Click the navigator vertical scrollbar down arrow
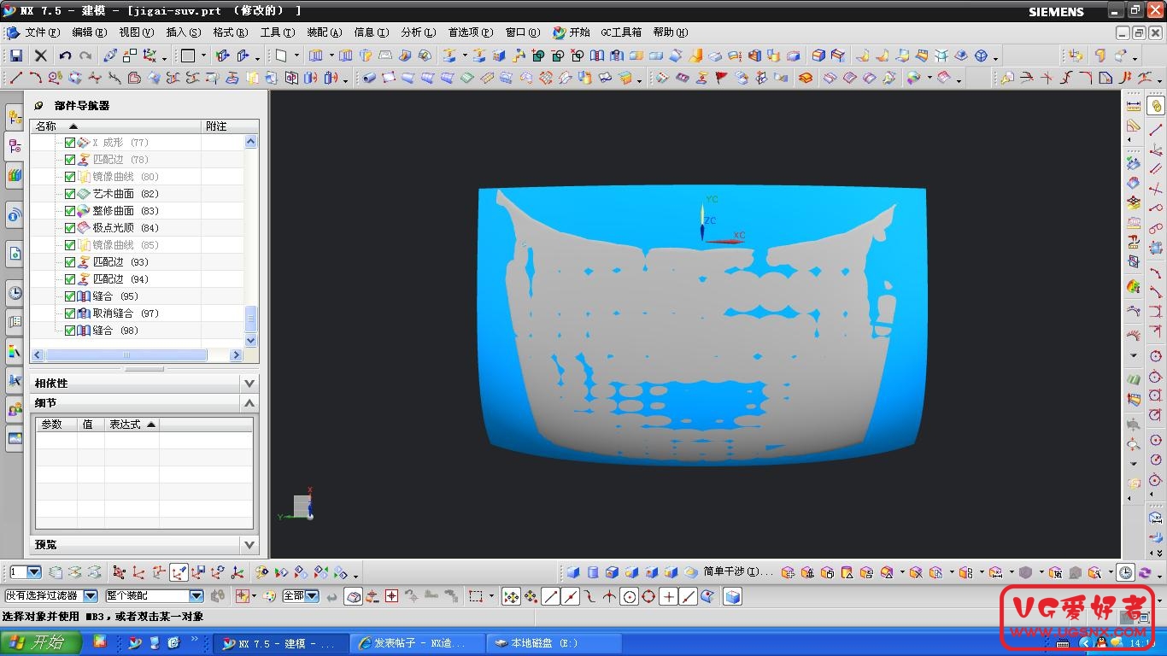This screenshot has height=656, width=1167. point(250,341)
